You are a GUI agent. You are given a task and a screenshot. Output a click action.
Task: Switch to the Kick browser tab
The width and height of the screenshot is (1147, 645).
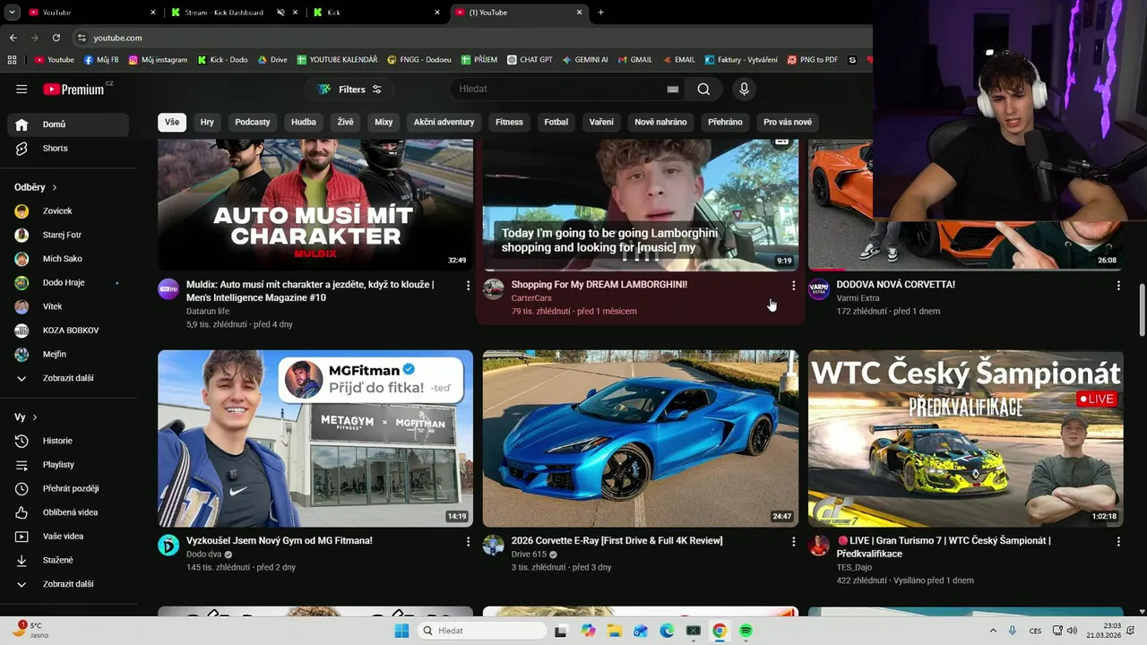(376, 13)
